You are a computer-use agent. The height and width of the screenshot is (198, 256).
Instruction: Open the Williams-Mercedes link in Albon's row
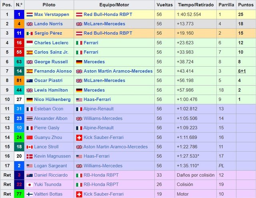click(103, 119)
